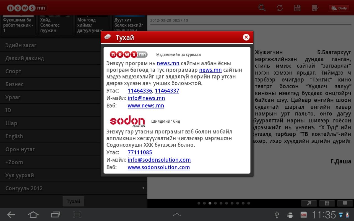Image resolution: width=354 pixels, height=221 pixels.
Task: Tap the news.mn logo in header
Action: (x=27, y=8)
